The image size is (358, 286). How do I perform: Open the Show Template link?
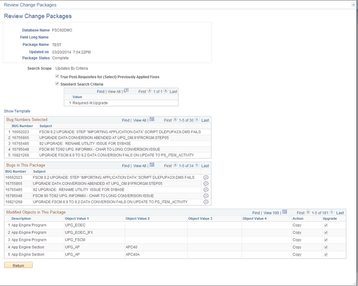click(17, 111)
